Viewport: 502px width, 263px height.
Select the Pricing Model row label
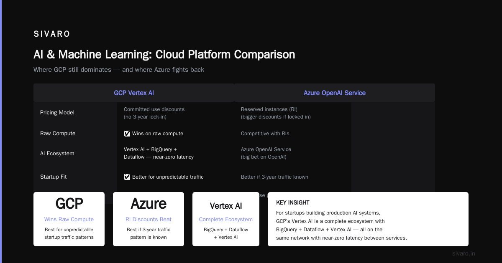[57, 113]
